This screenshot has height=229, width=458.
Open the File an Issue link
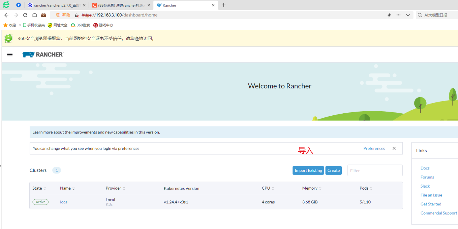click(x=431, y=195)
